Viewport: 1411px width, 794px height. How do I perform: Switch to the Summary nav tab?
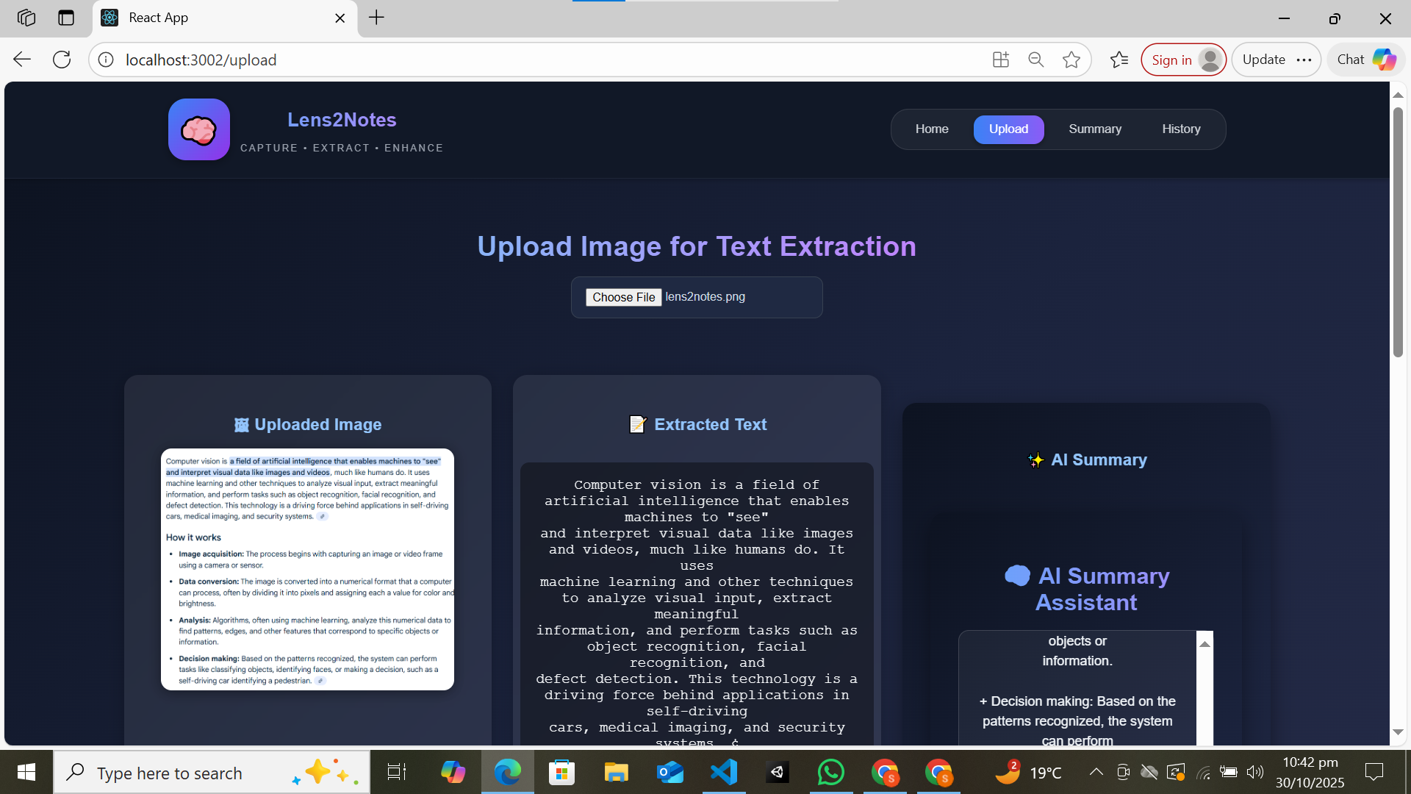click(1094, 129)
